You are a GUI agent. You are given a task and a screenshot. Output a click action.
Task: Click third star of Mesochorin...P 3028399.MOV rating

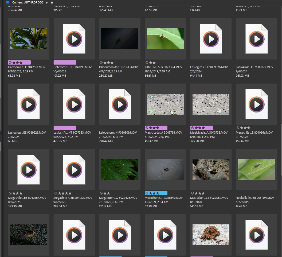(158, 193)
